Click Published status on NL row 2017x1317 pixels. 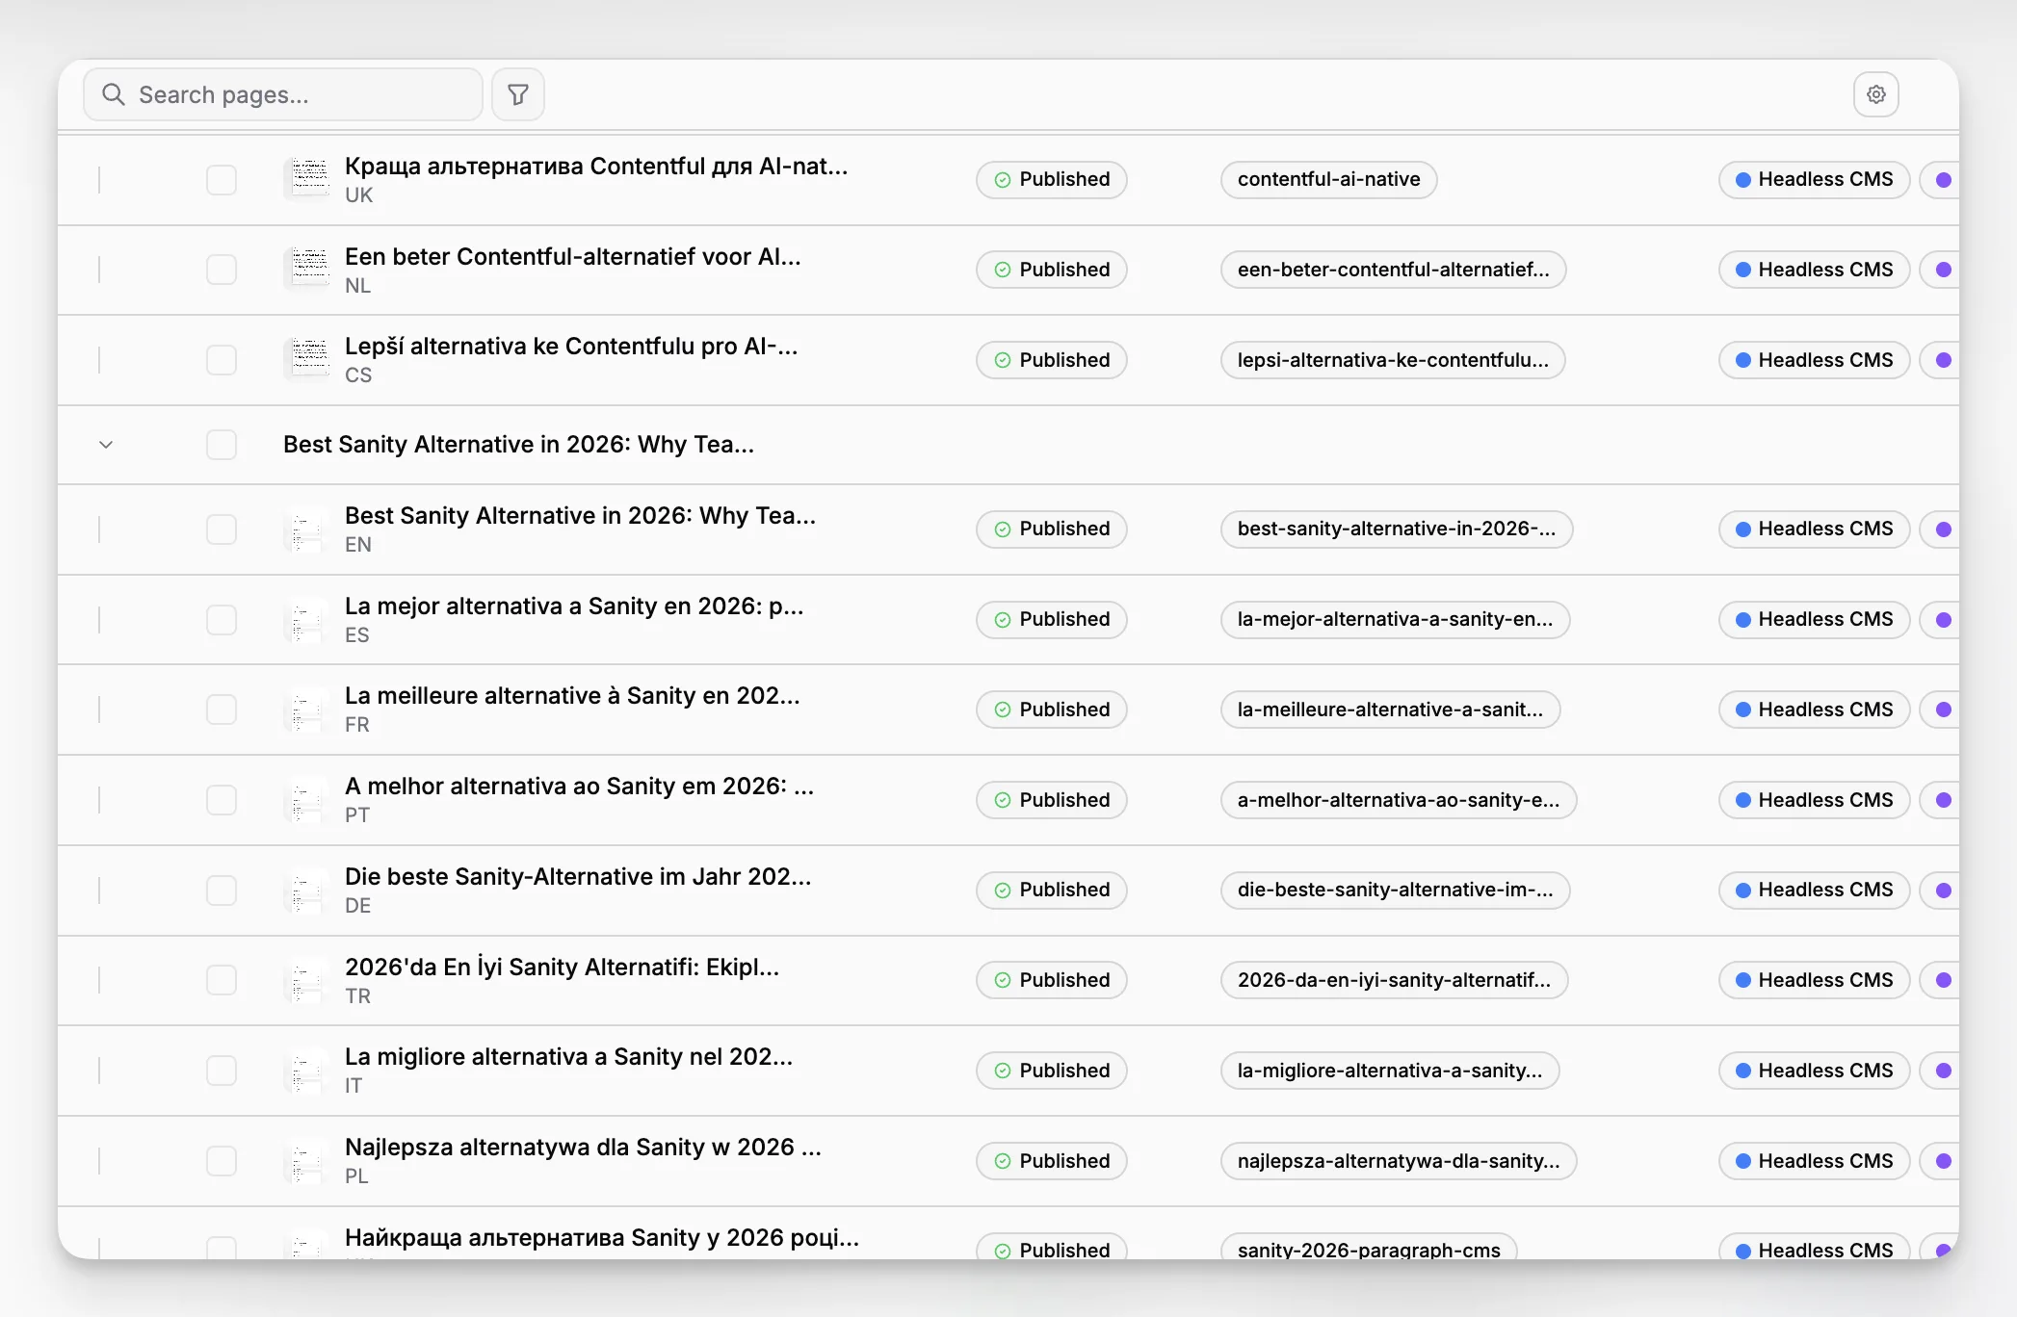point(1051,270)
